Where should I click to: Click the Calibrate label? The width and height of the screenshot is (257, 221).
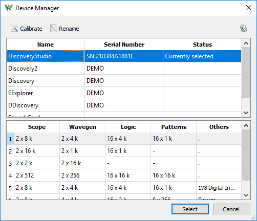[31, 29]
